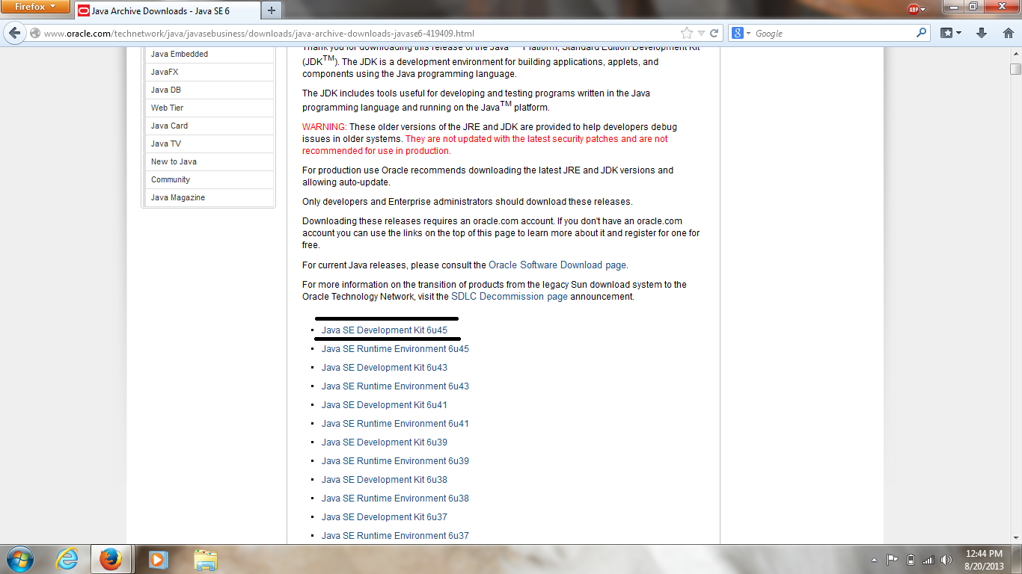Download Java SE Development Kit 6u45

384,330
